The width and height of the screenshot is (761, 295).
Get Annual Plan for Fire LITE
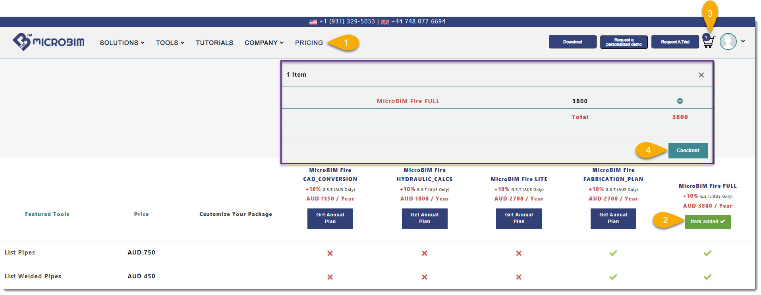click(519, 218)
